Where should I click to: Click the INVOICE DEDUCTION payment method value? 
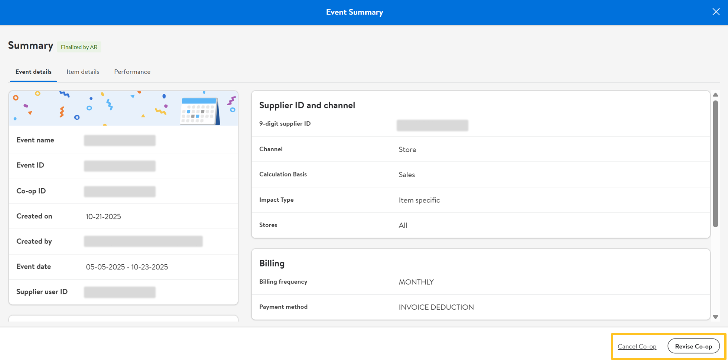[436, 307]
